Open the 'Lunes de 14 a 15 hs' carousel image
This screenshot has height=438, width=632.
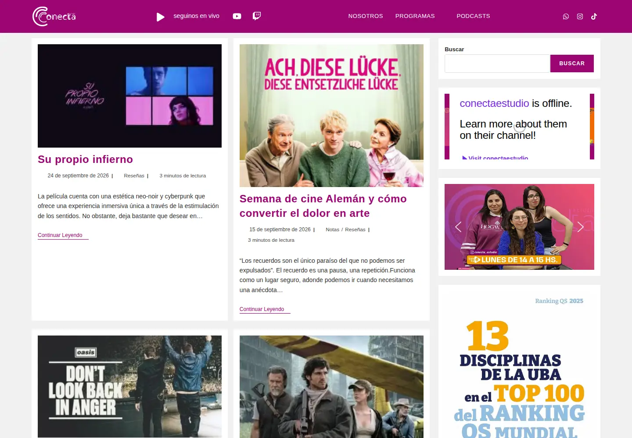tap(519, 227)
